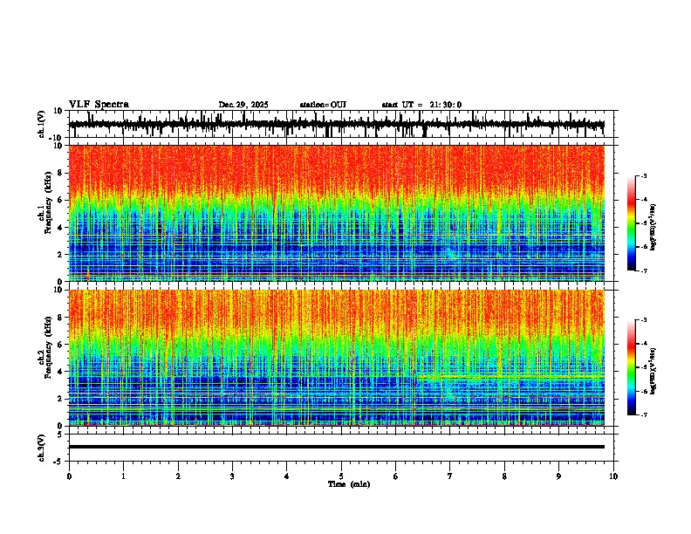The width and height of the screenshot is (691, 534).
Task: Click the "8" kHz tick on ch.1 frequency axis
Action: tap(60, 173)
